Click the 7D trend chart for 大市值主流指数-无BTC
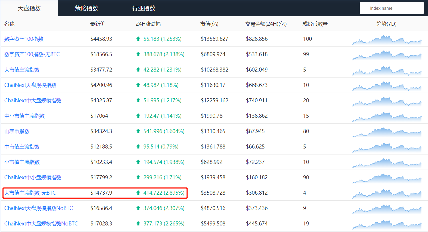428x232 pixels. (x=387, y=194)
